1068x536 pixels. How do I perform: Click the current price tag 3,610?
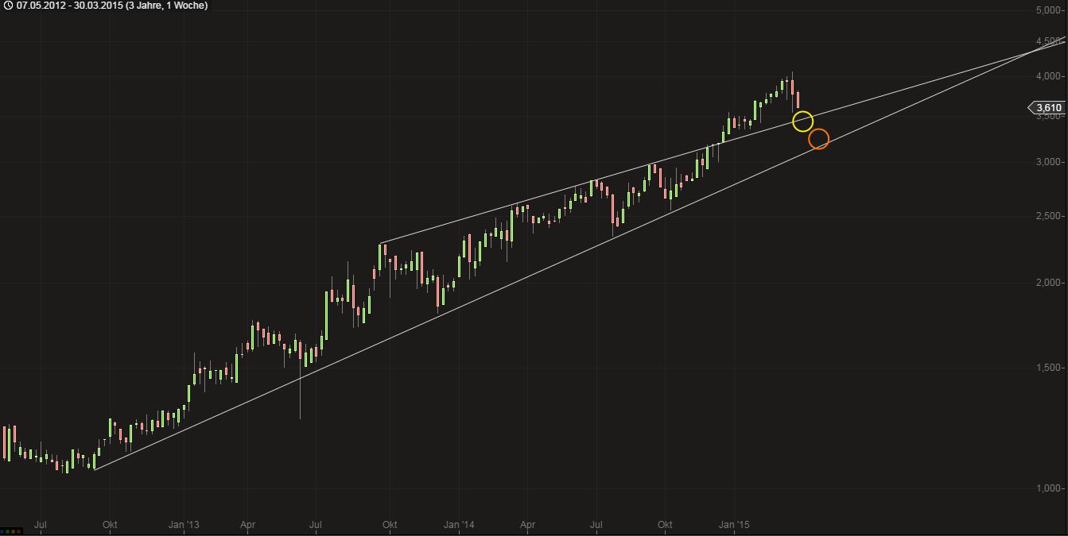point(1048,107)
